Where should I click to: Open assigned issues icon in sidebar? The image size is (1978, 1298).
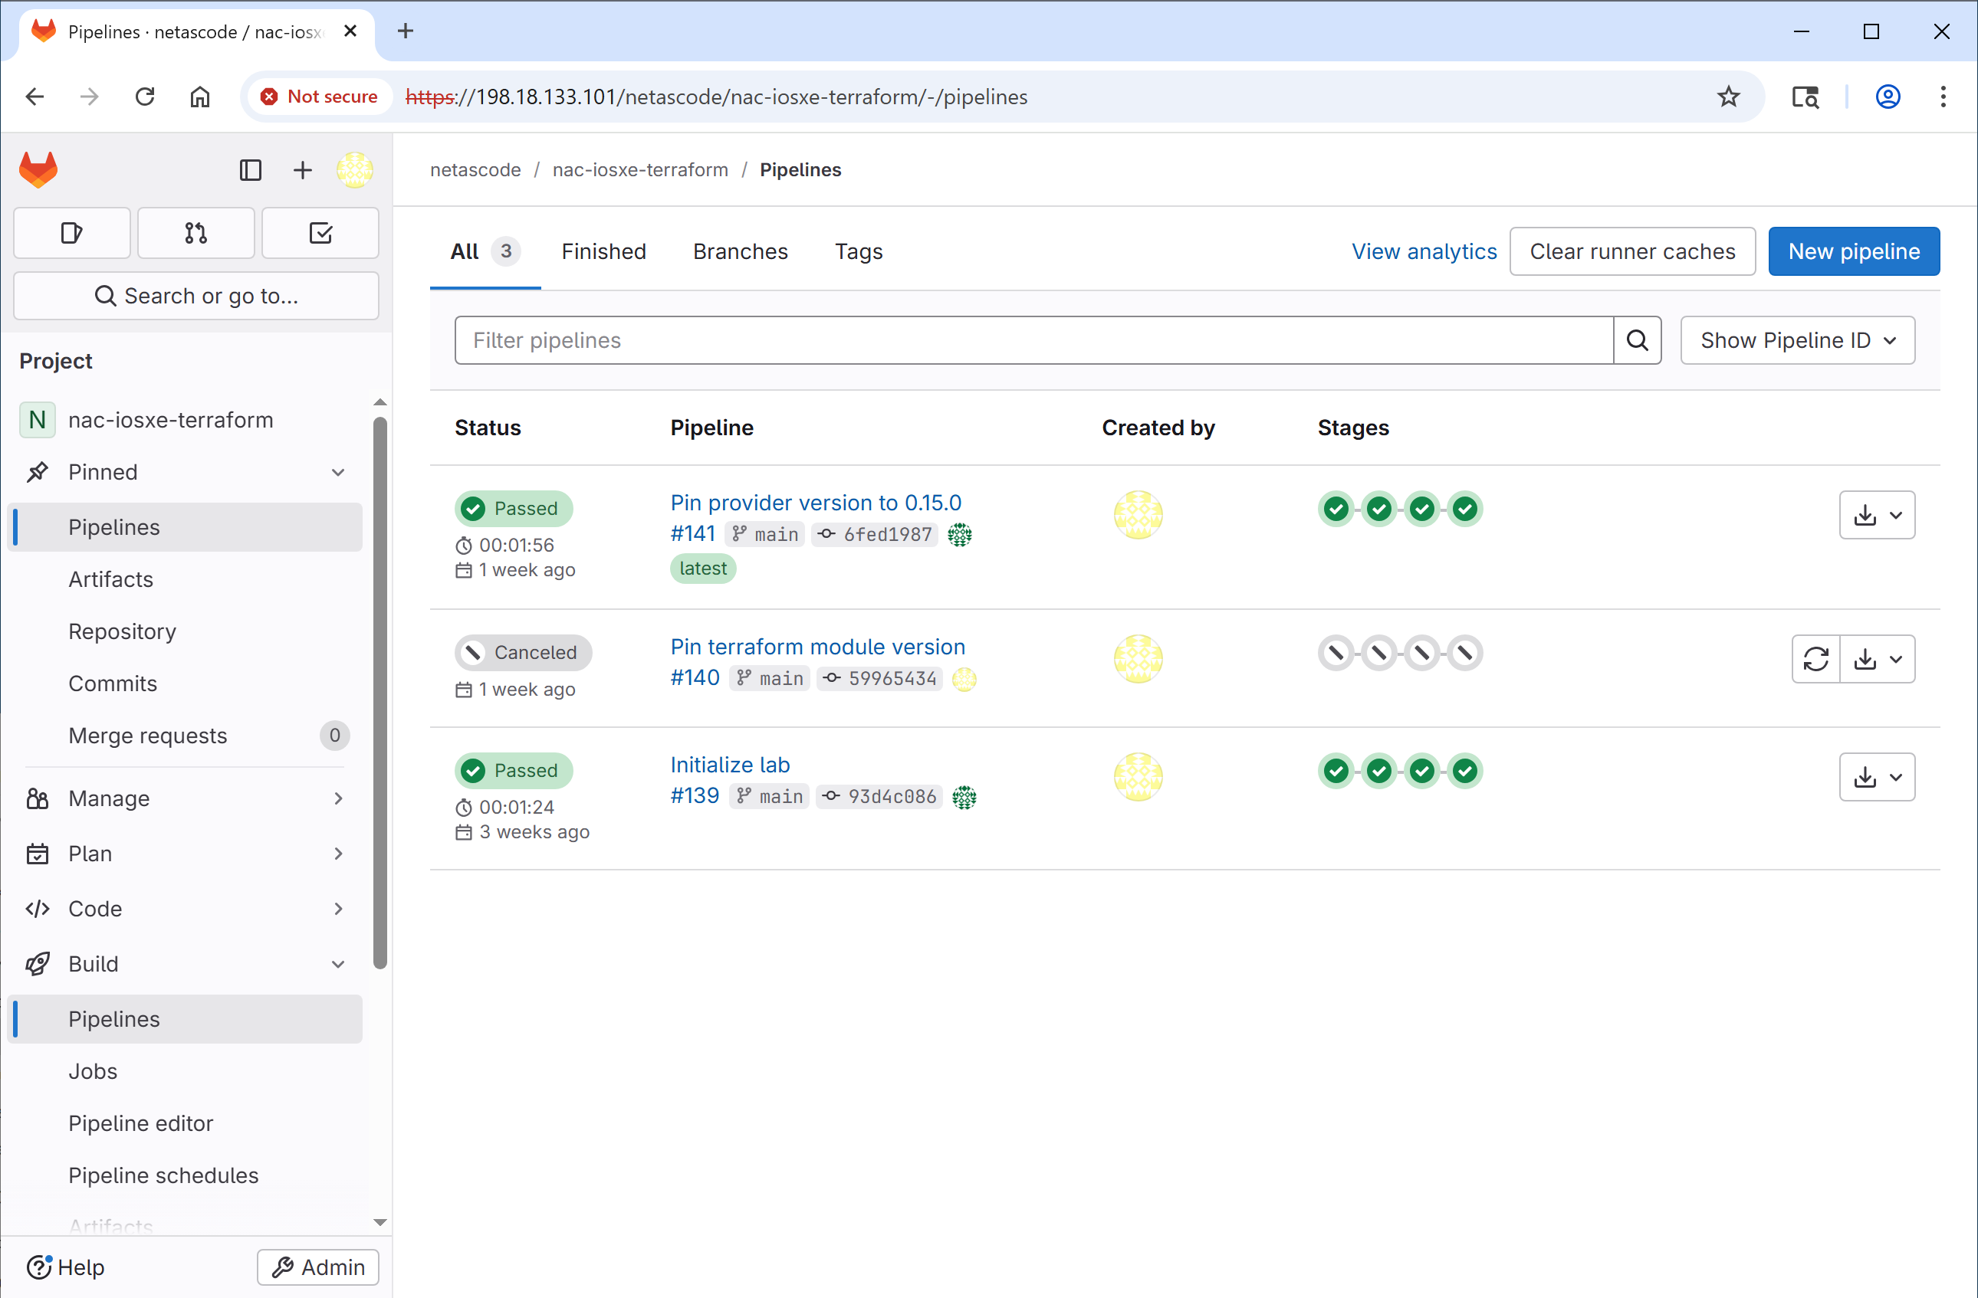[x=72, y=234]
